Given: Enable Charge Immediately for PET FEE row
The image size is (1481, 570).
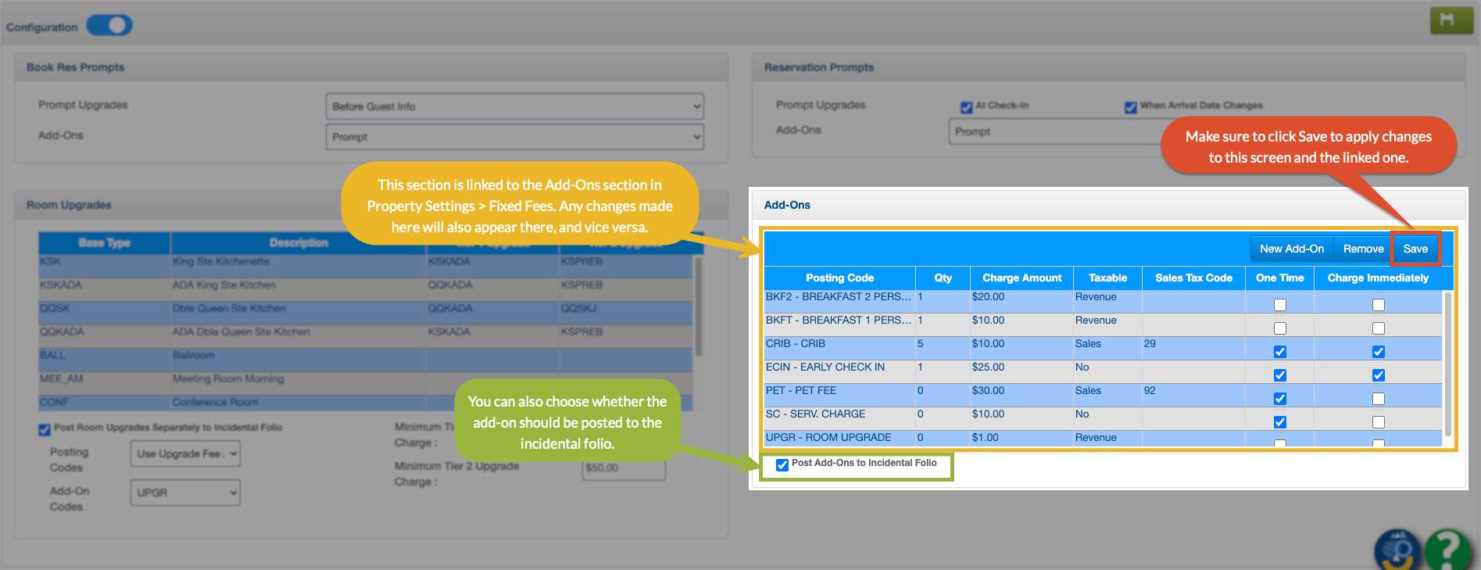Looking at the screenshot, I should pos(1378,399).
